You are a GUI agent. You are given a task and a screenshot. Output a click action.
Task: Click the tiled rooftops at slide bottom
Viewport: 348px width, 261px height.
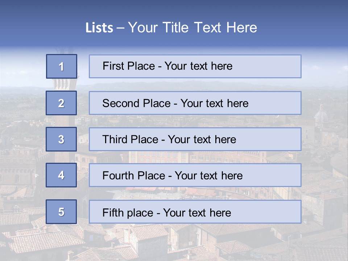[x=173, y=243]
